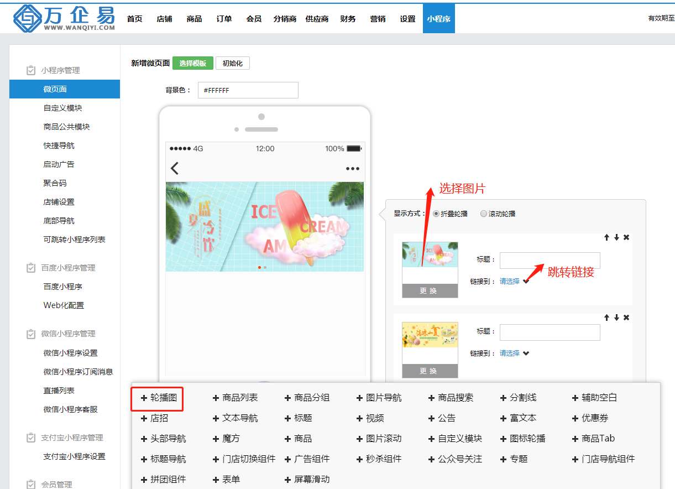
Task: Click 更换 on the first carousel thumbnail
Action: (430, 291)
